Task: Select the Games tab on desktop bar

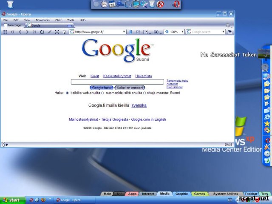Action: pyautogui.click(x=199, y=194)
